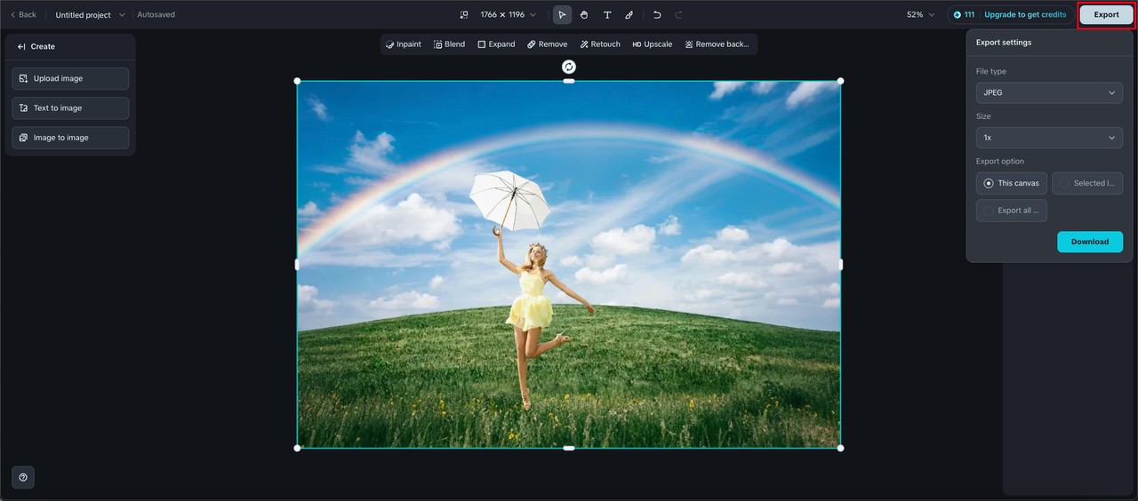Viewport: 1138px width, 501px height.
Task: Select This canvas export option
Action: click(x=1012, y=183)
